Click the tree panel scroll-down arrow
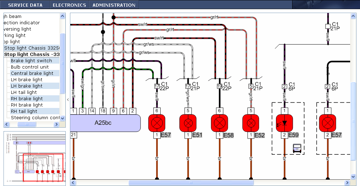The width and height of the screenshot is (360, 186). [x=63, y=118]
